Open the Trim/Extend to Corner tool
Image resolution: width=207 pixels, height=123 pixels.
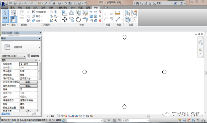tap(85, 19)
